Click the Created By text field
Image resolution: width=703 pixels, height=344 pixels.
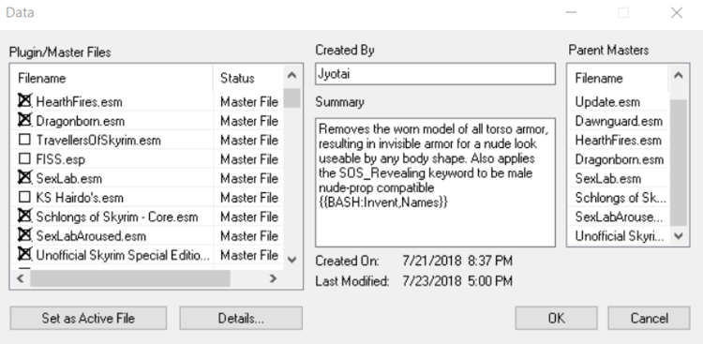(x=435, y=74)
